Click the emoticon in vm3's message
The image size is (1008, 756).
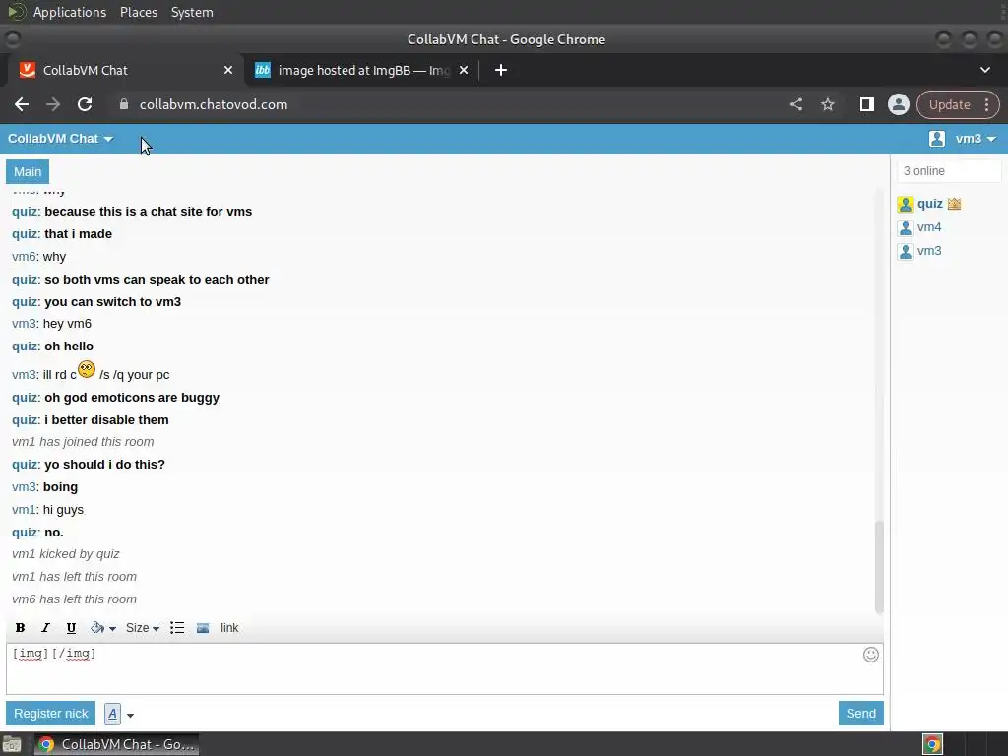[x=87, y=370]
